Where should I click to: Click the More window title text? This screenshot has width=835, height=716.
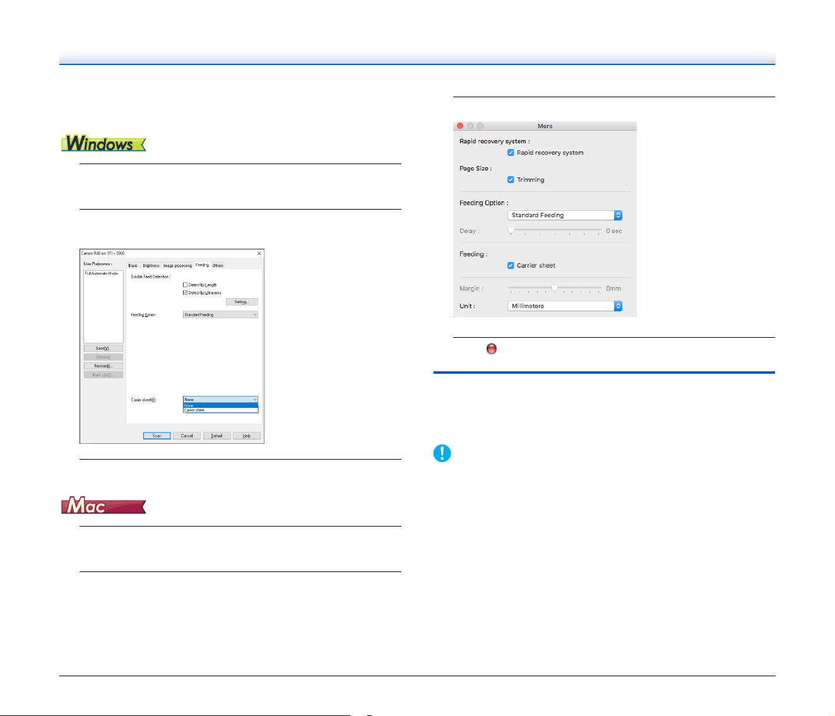pos(545,126)
